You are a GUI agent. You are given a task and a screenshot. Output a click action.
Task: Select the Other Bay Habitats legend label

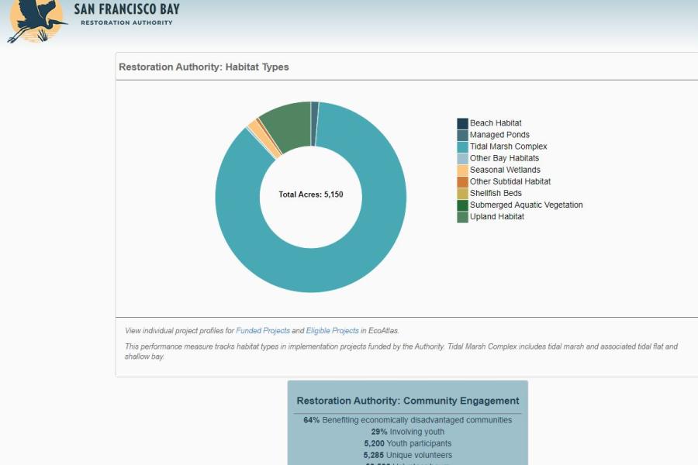point(504,158)
